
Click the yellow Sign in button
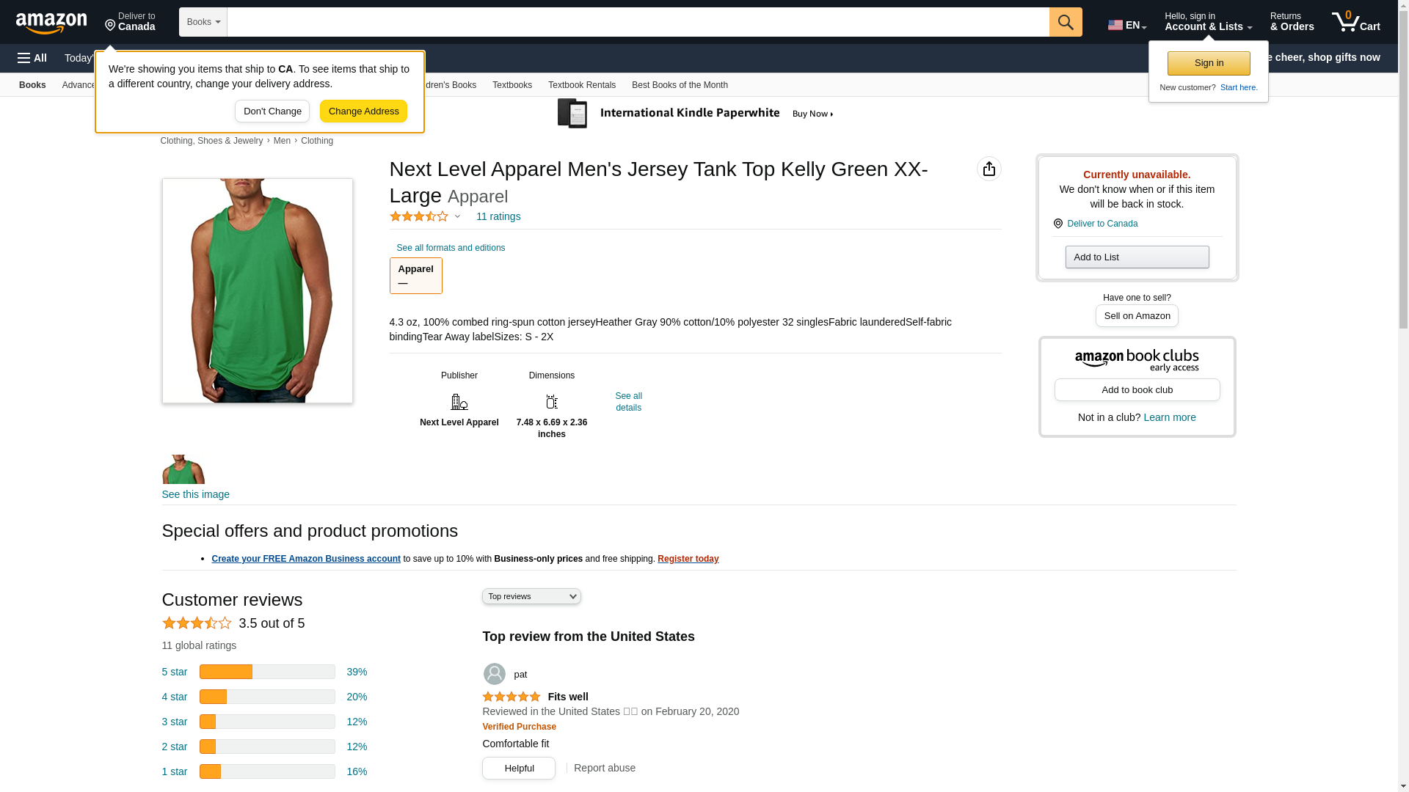1209,63
